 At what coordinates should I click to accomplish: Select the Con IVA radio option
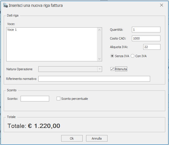[132, 56]
